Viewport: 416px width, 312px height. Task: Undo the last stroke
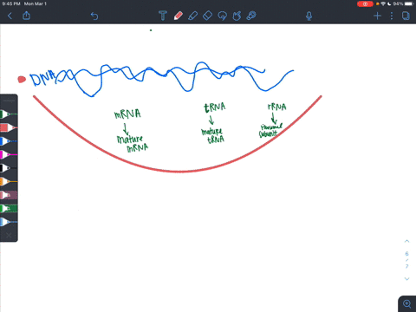point(94,16)
